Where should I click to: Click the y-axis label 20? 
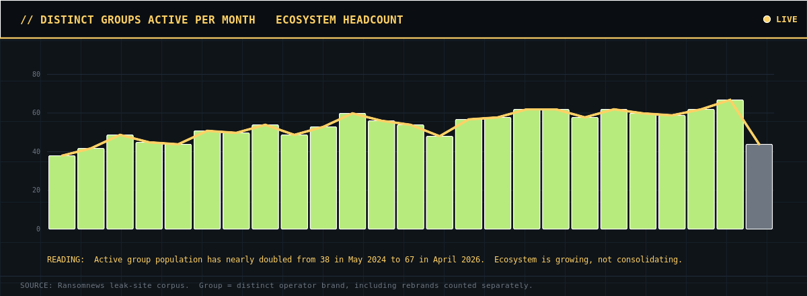(x=36, y=190)
